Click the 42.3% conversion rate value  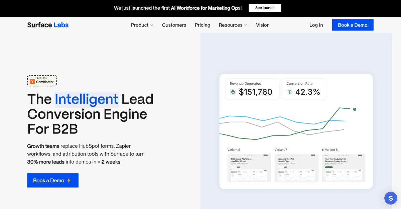click(308, 92)
